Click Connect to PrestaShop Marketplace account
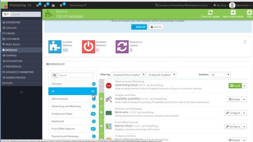Viewport: 253px width, 142px height. (181, 5)
